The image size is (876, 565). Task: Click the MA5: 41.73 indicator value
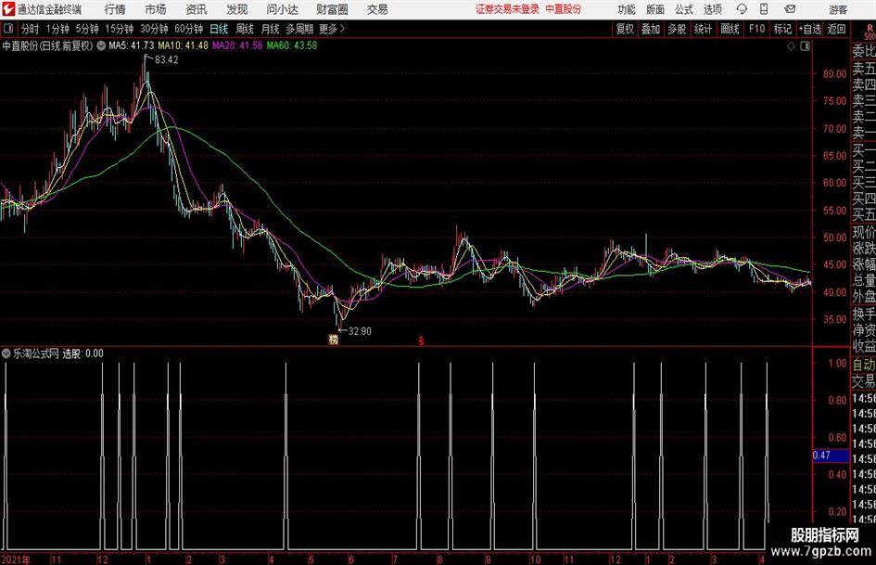click(x=132, y=45)
